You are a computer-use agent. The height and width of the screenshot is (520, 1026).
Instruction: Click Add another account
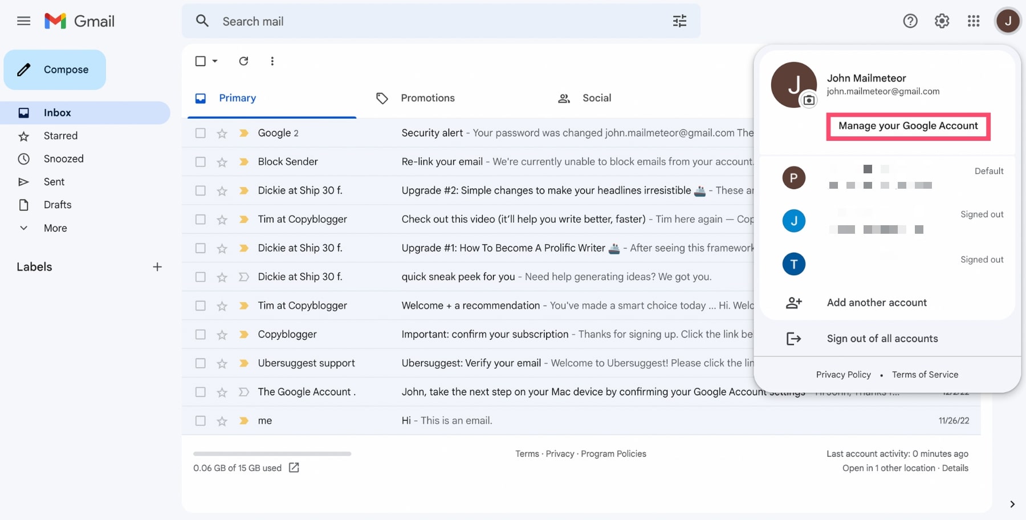tap(877, 303)
